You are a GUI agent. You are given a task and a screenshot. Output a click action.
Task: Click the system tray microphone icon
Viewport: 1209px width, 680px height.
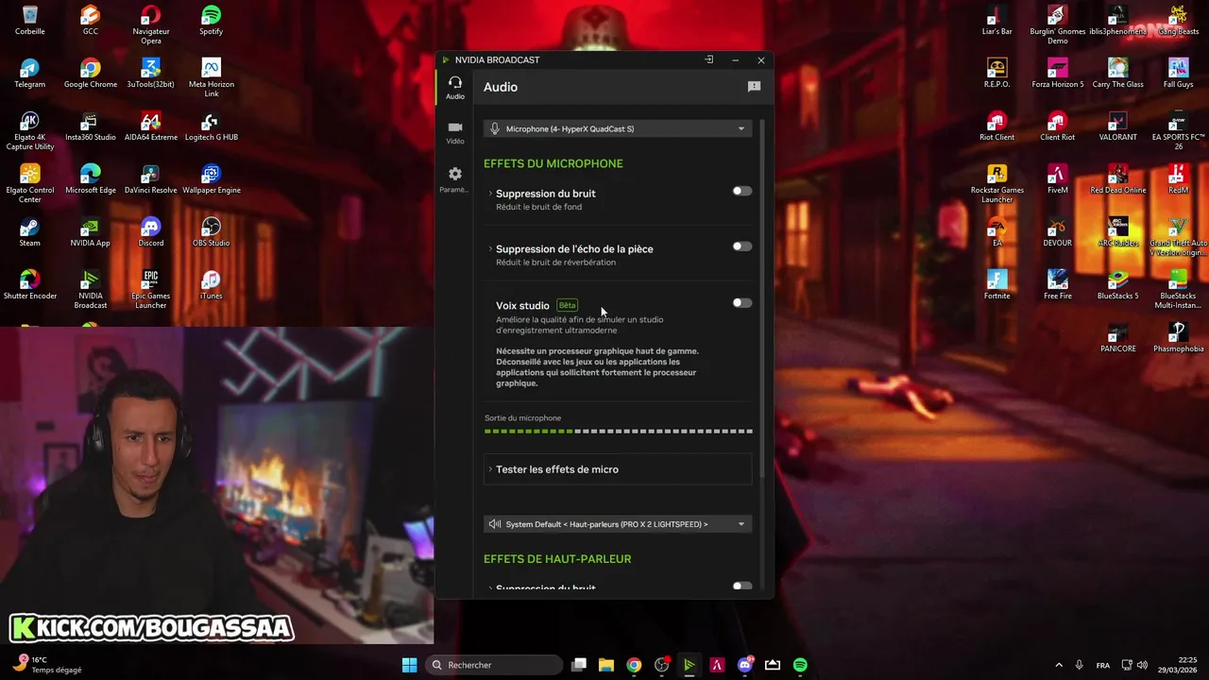(1080, 665)
